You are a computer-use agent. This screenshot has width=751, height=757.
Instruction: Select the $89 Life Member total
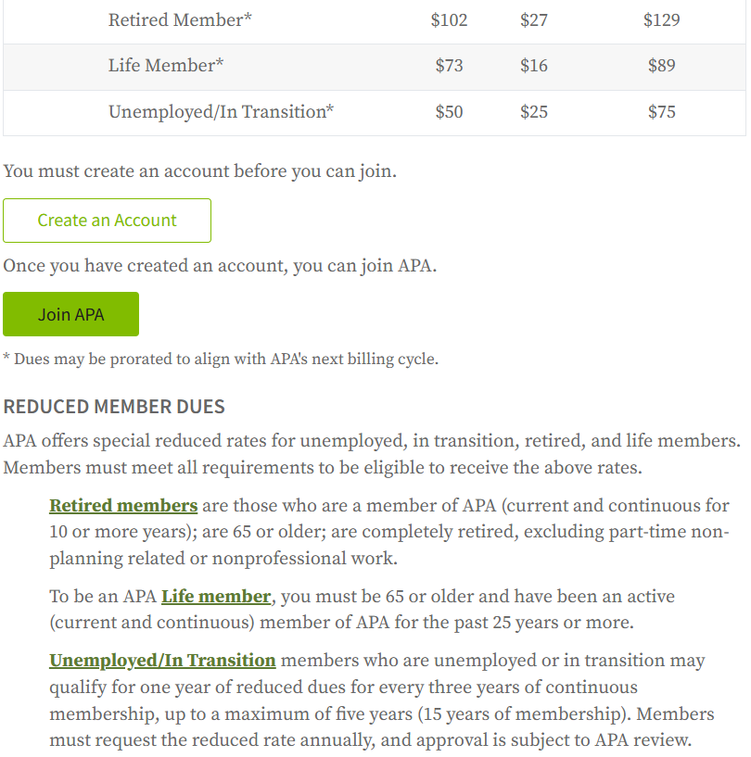(661, 66)
